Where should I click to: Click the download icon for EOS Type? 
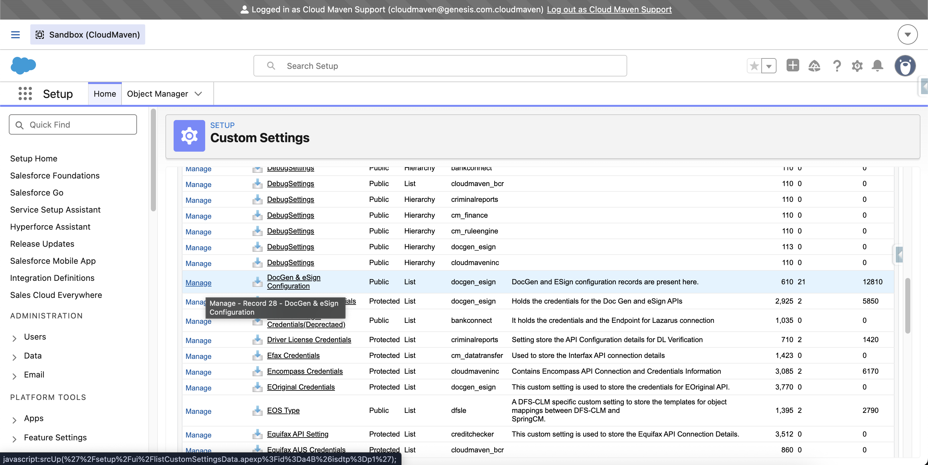coord(257,411)
